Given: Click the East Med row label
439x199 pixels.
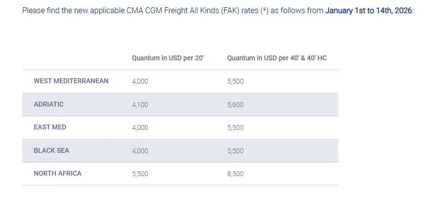Looking at the screenshot, I should click(x=50, y=127).
